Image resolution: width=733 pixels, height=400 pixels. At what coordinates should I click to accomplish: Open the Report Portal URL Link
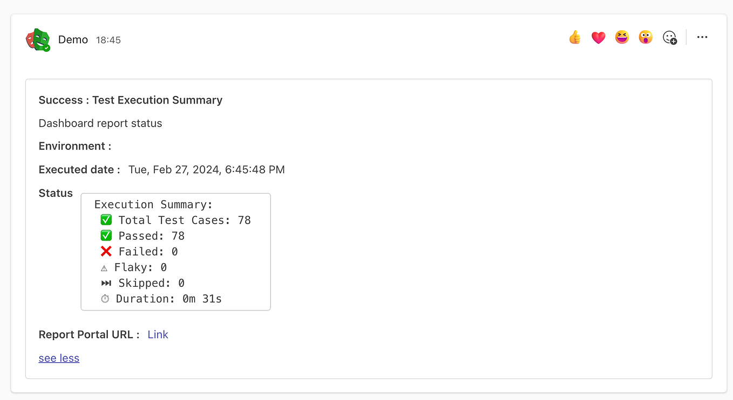[x=158, y=335]
